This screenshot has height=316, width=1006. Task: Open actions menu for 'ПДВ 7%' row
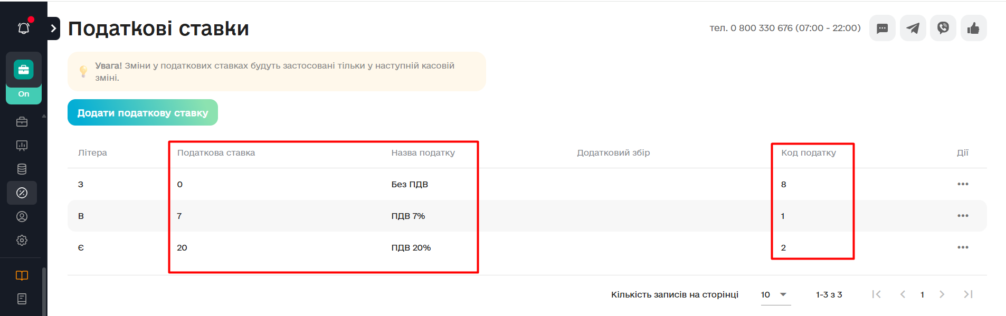pos(963,216)
